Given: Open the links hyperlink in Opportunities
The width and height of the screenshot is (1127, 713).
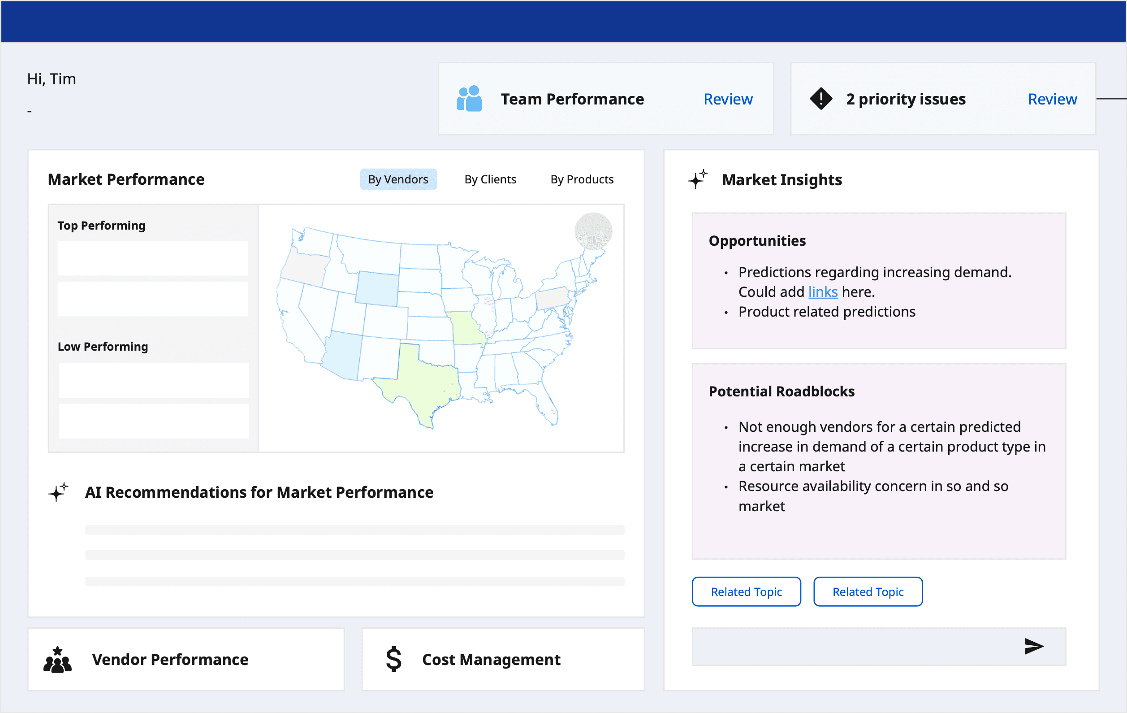Looking at the screenshot, I should pos(822,292).
